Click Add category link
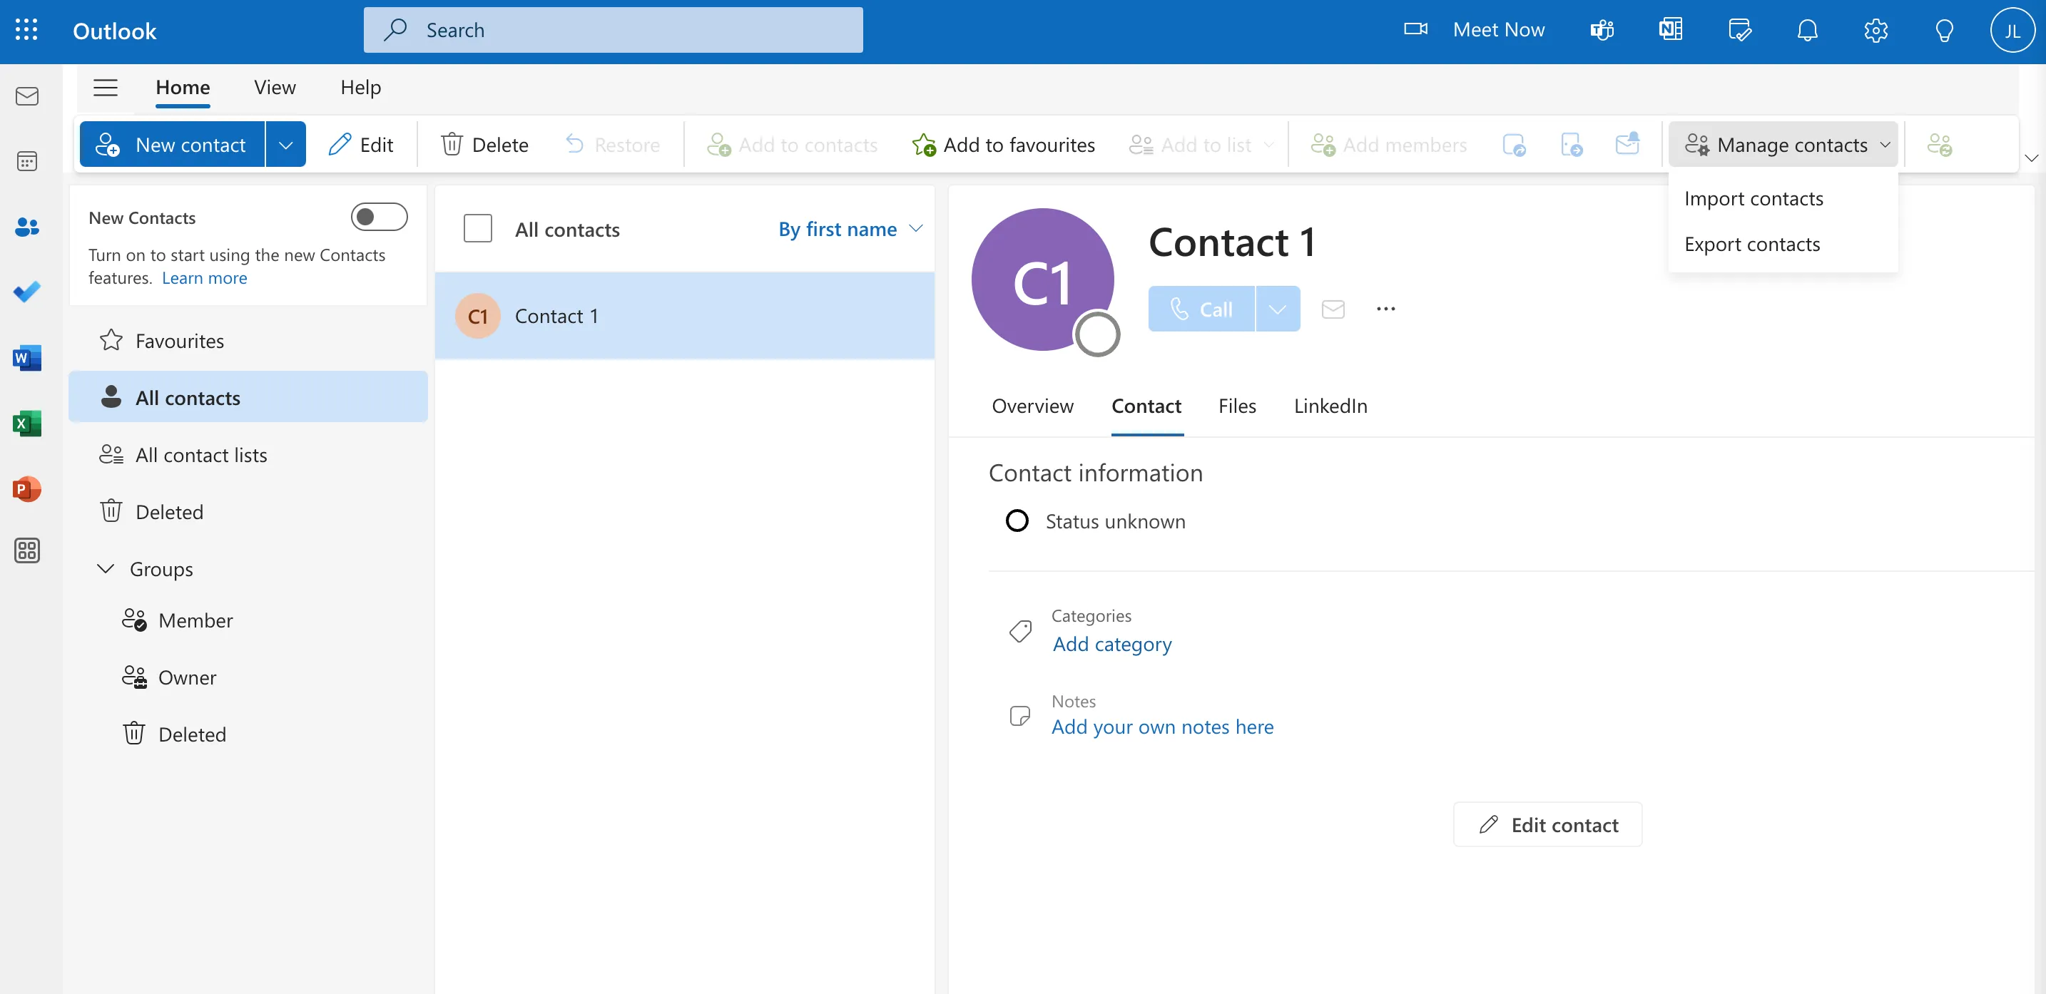The height and width of the screenshot is (994, 2046). coord(1112,644)
